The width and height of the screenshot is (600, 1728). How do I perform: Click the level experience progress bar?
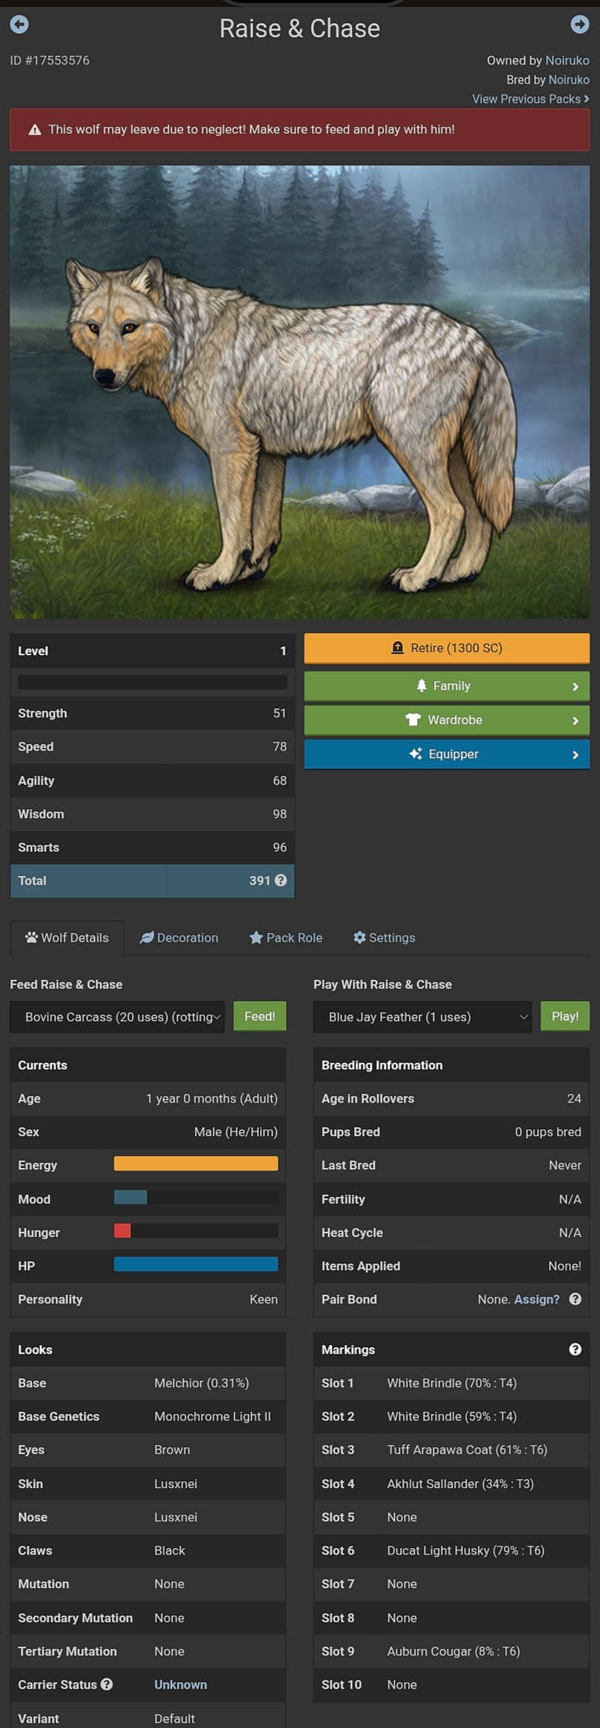click(153, 682)
